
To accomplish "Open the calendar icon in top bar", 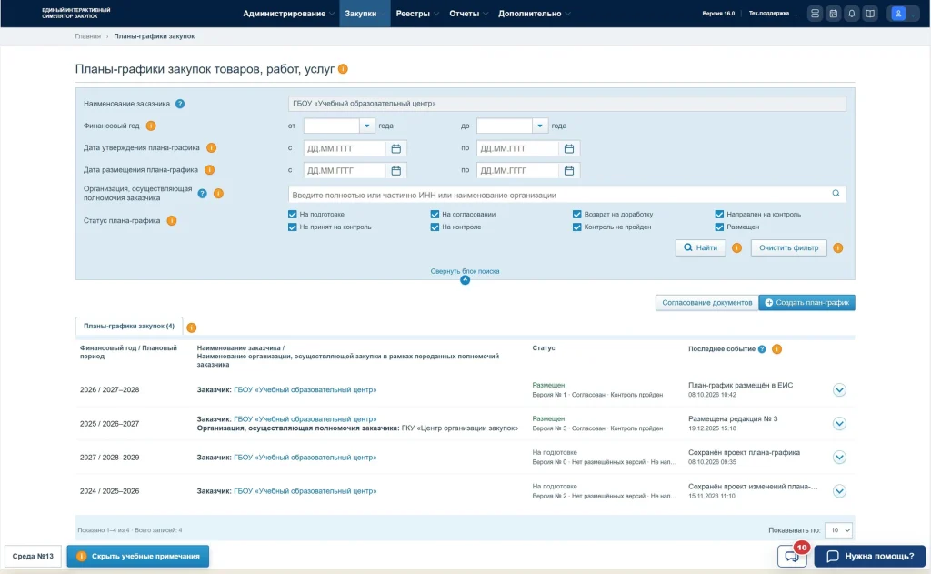I will (x=834, y=14).
